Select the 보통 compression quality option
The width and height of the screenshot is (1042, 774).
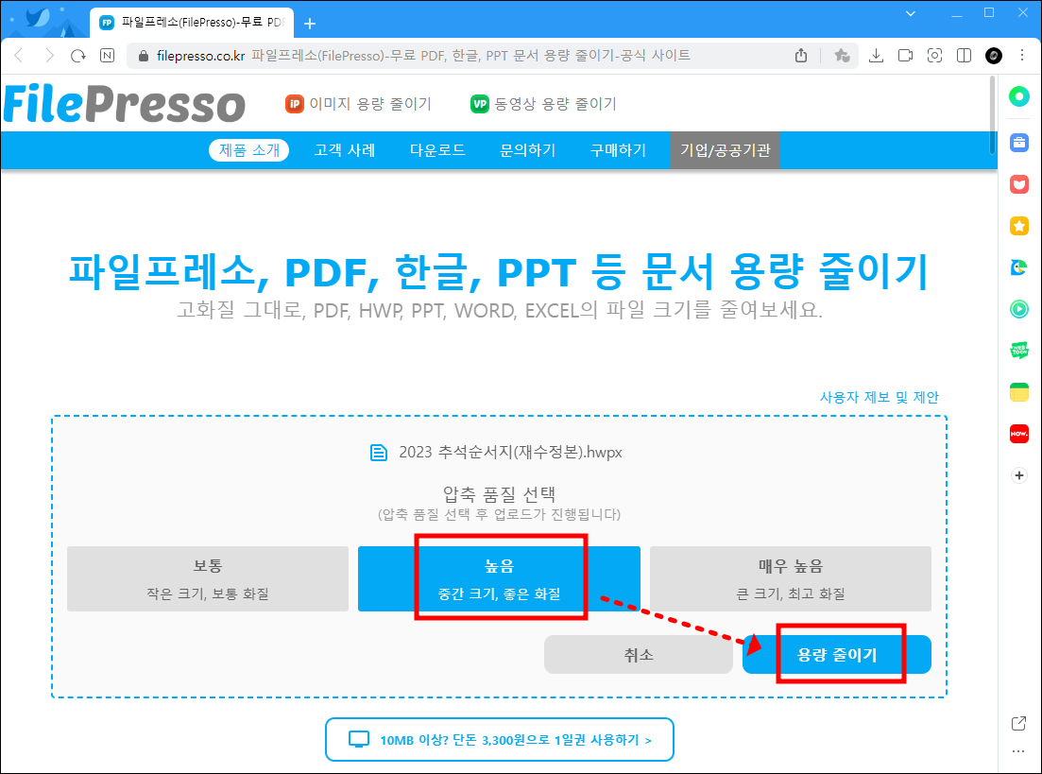pos(208,578)
